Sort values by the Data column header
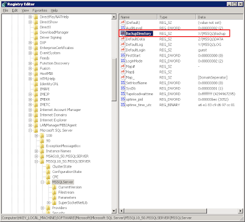The height and width of the screenshot is (222, 245). [x=219, y=17]
